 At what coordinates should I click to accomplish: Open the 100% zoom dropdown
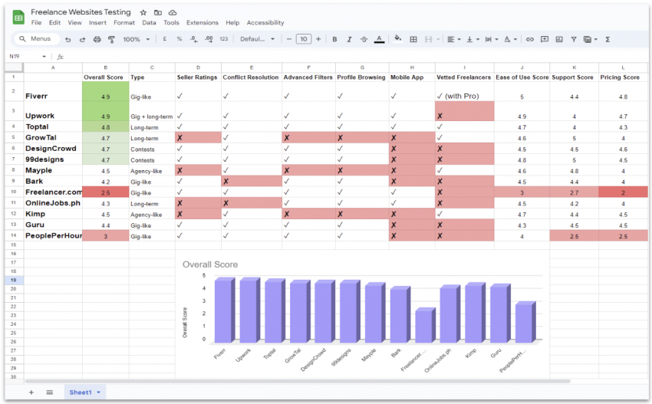(136, 39)
